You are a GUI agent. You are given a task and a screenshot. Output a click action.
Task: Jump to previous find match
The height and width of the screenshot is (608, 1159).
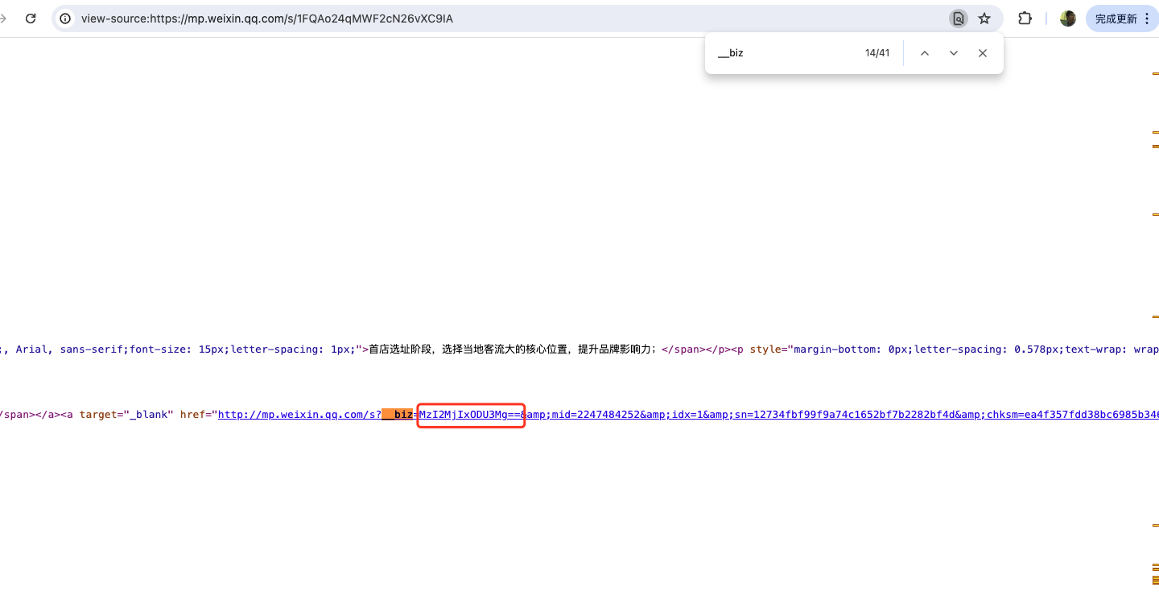(925, 53)
